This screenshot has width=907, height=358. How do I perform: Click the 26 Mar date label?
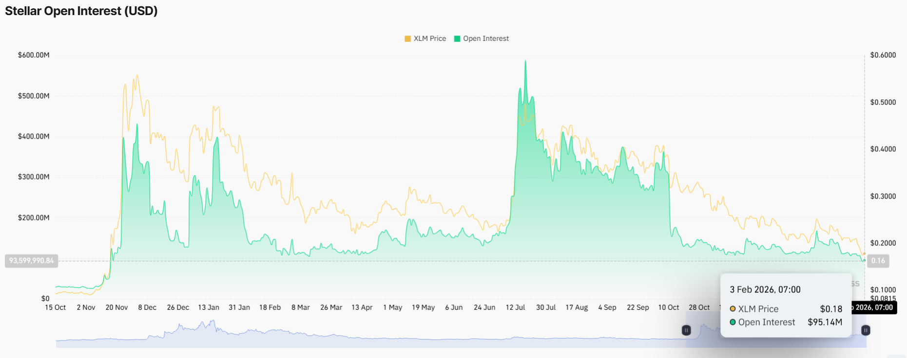pyautogui.click(x=331, y=307)
